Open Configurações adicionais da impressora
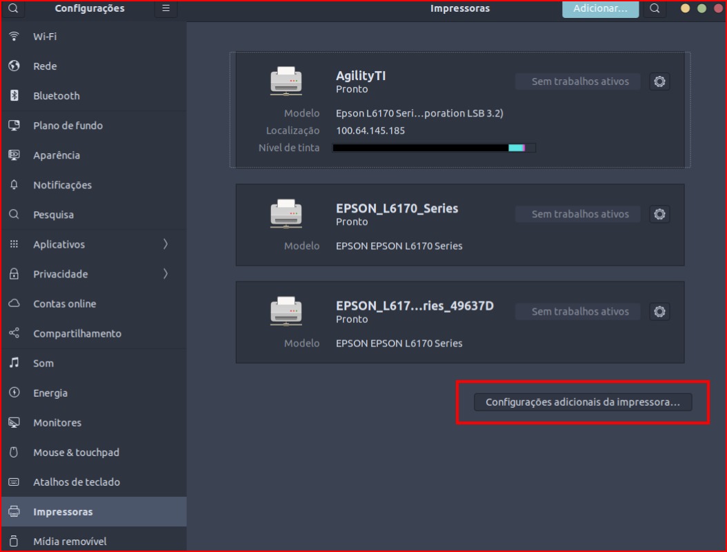The height and width of the screenshot is (552, 727). [582, 402]
